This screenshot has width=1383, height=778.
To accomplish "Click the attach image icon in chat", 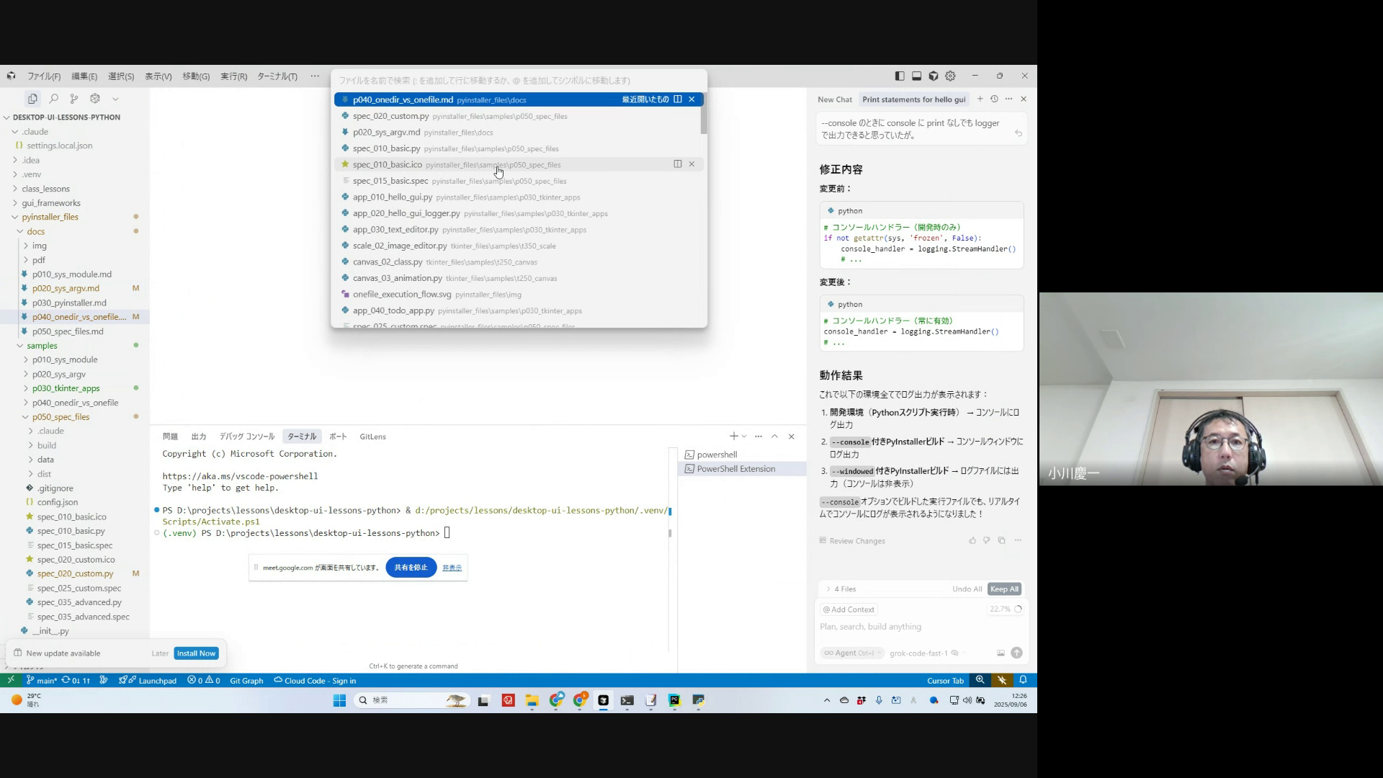I will (x=1001, y=653).
